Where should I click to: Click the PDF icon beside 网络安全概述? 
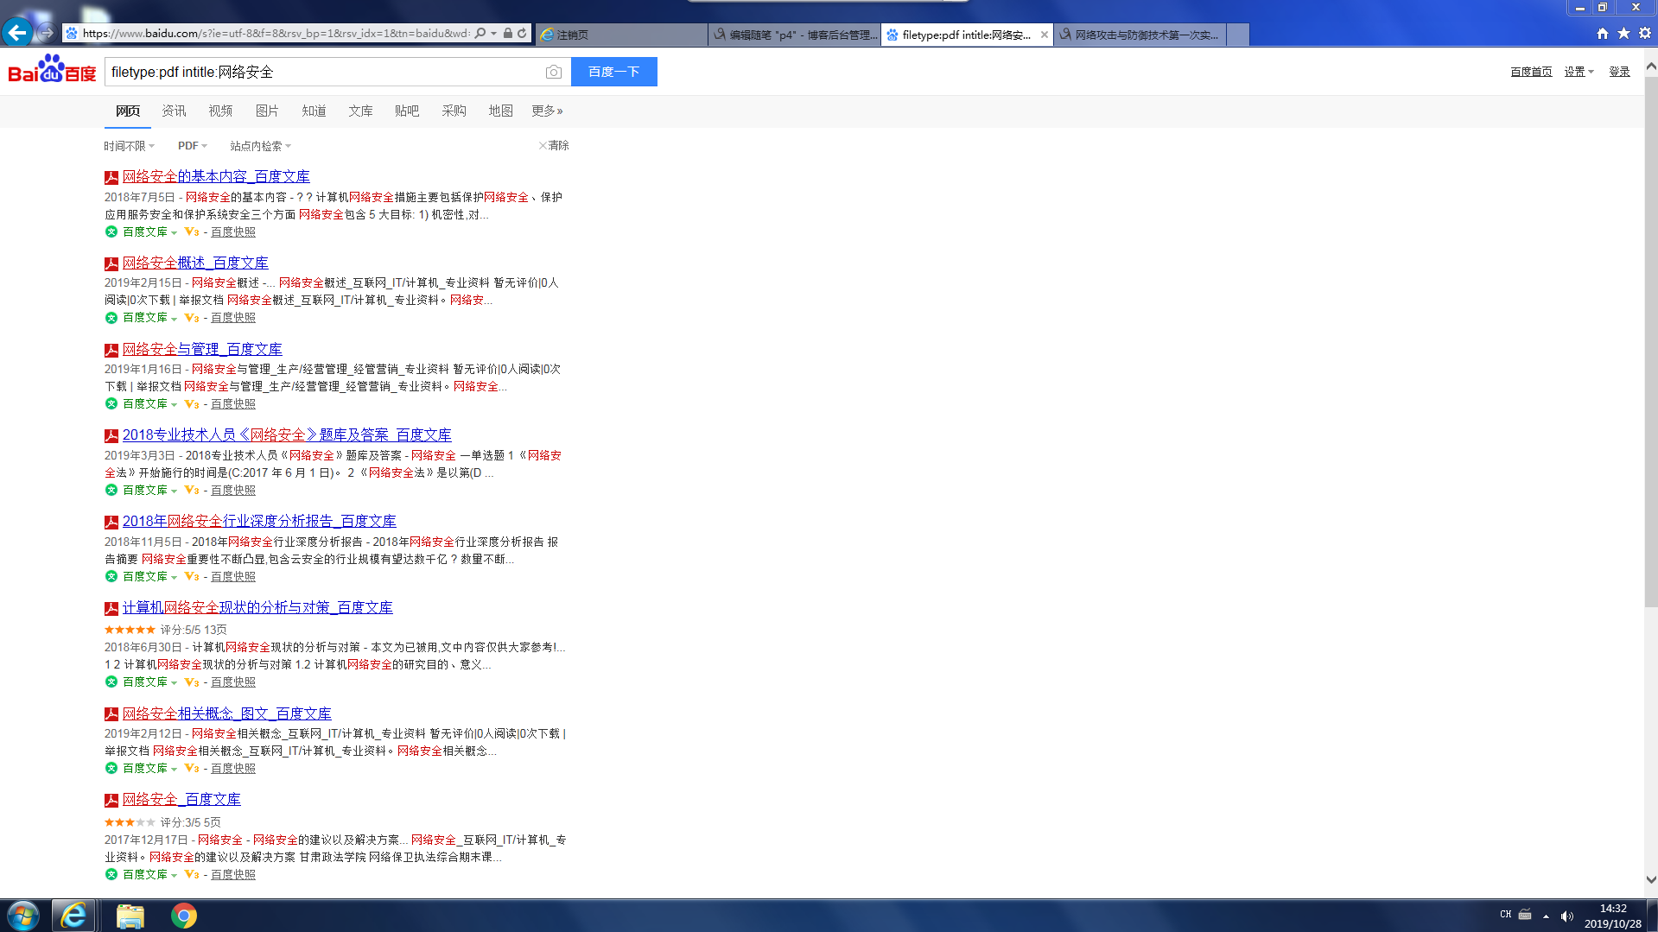tap(111, 264)
